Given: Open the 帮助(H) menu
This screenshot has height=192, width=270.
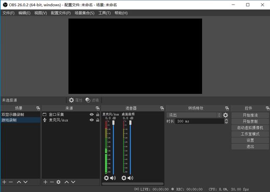Looking at the screenshot, I should point(121,13).
